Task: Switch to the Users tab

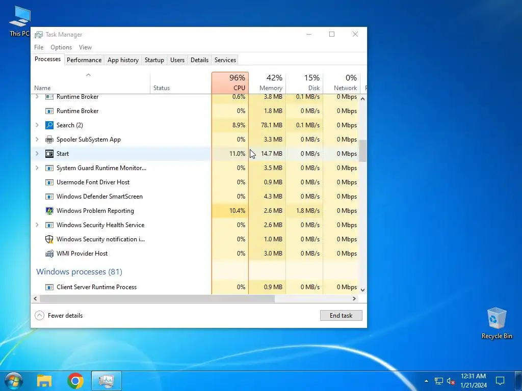Action: (177, 60)
